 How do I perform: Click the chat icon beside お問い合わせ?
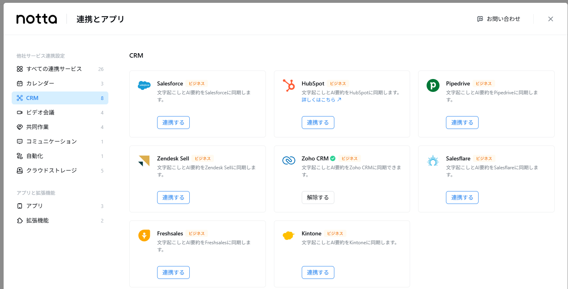(480, 19)
